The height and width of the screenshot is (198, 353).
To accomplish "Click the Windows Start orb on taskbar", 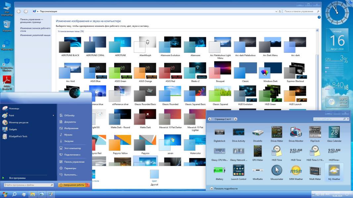I will (5, 194).
